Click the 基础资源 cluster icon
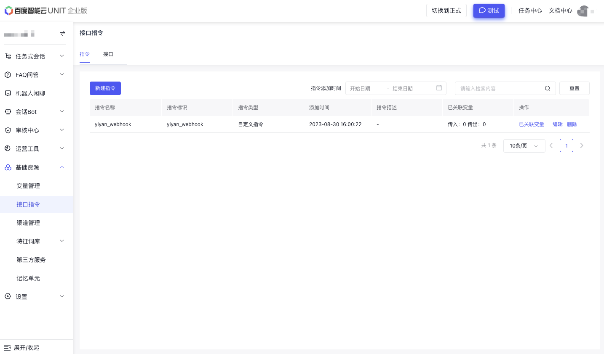Image resolution: width=604 pixels, height=354 pixels. point(8,167)
